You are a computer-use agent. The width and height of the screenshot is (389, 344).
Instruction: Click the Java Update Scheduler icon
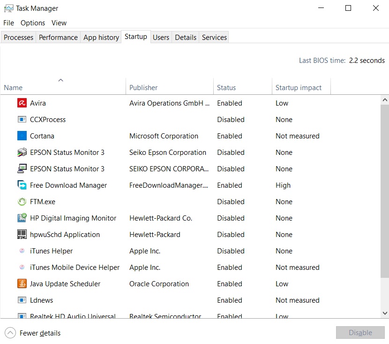click(22, 283)
